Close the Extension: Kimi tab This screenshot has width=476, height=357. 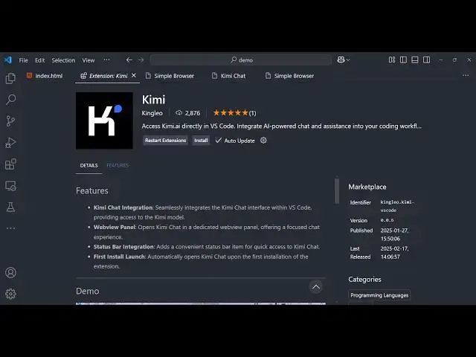click(134, 75)
